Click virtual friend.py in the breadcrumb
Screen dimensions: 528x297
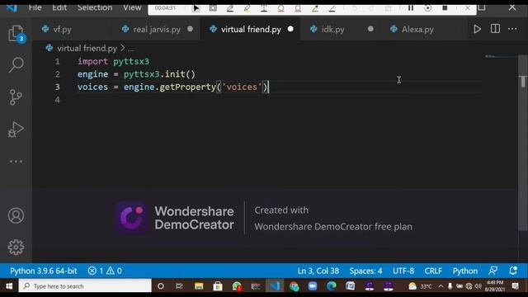87,48
